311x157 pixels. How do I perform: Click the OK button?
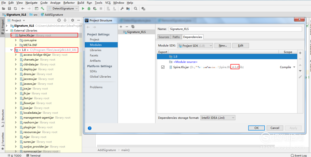click(x=257, y=128)
